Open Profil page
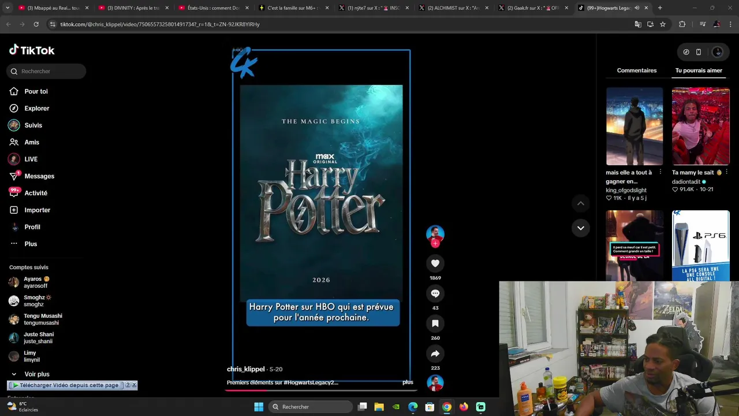This screenshot has width=739, height=416. tap(25, 227)
